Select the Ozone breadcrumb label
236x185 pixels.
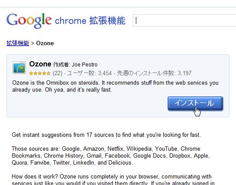(45, 43)
